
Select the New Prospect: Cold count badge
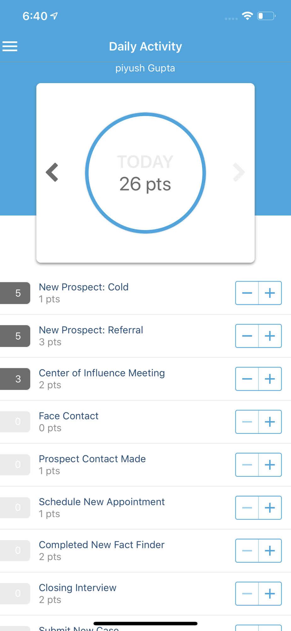click(x=16, y=293)
